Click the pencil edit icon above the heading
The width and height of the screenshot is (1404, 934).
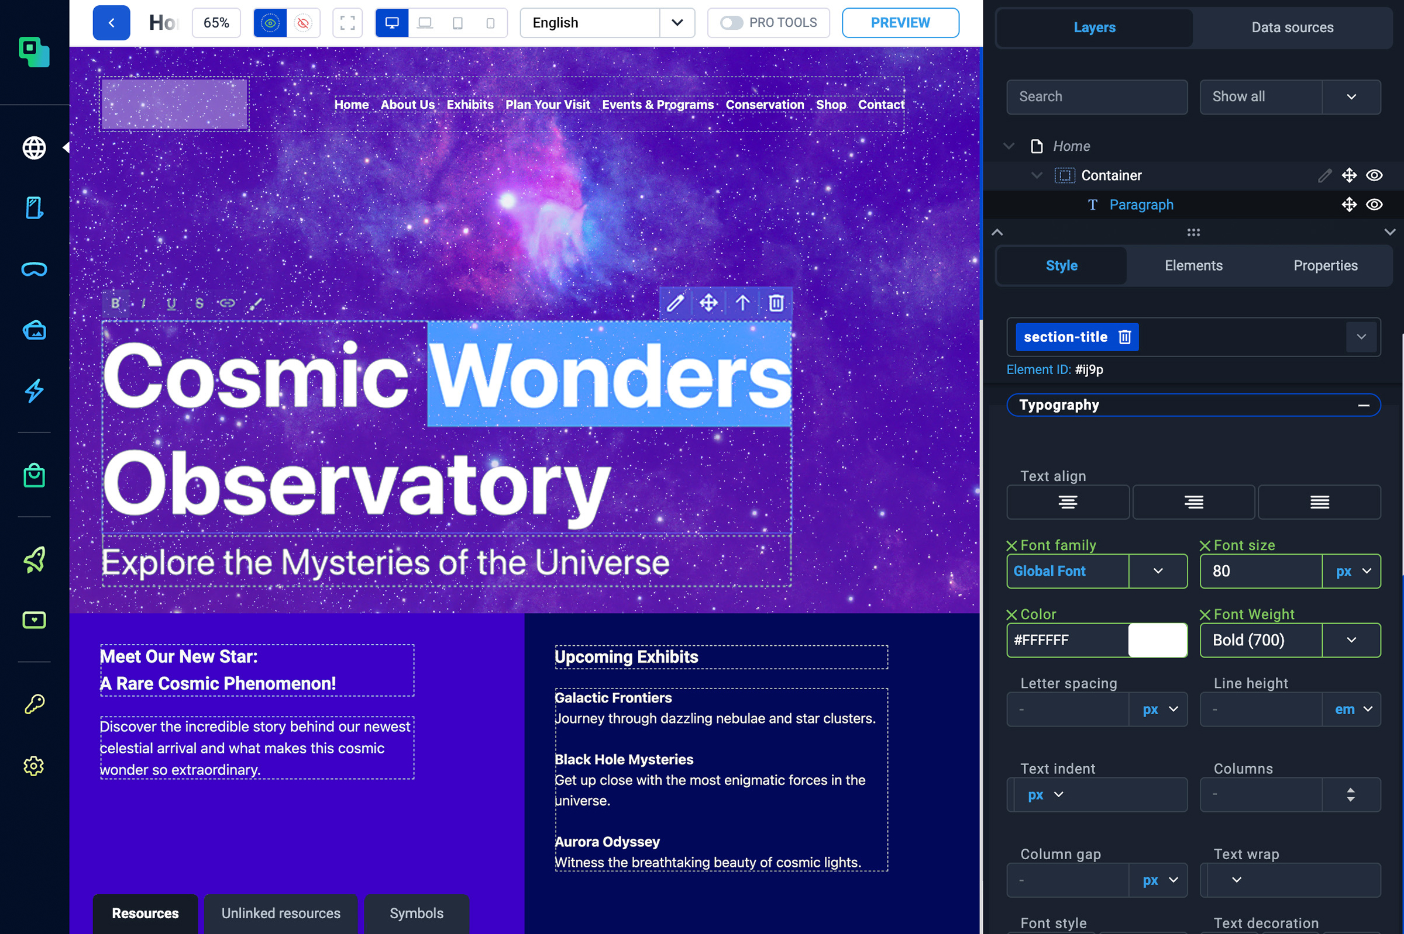[x=675, y=303]
